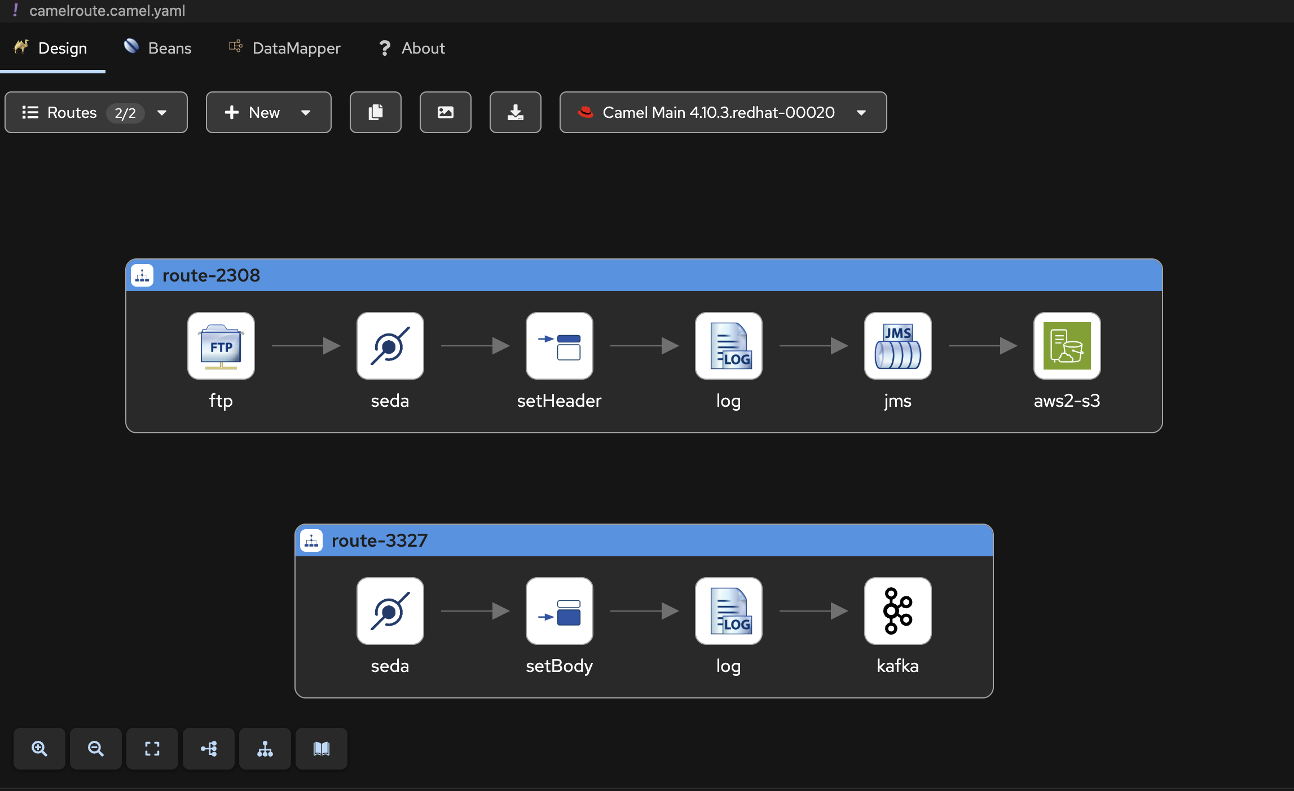Viewport: 1294px width, 791px height.
Task: Switch to horizontal layout
Action: pyautogui.click(x=209, y=749)
